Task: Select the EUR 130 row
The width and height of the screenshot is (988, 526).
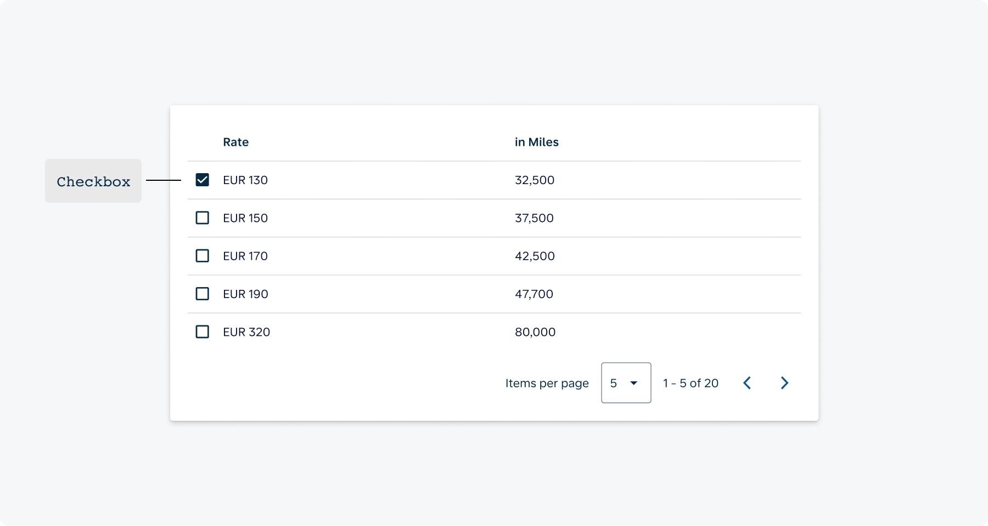Action: (245, 180)
